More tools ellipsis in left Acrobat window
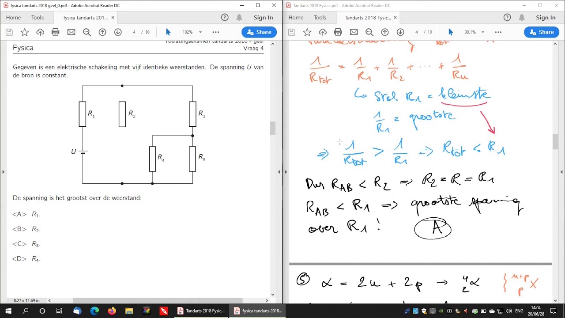This screenshot has width=565, height=318. point(215,32)
